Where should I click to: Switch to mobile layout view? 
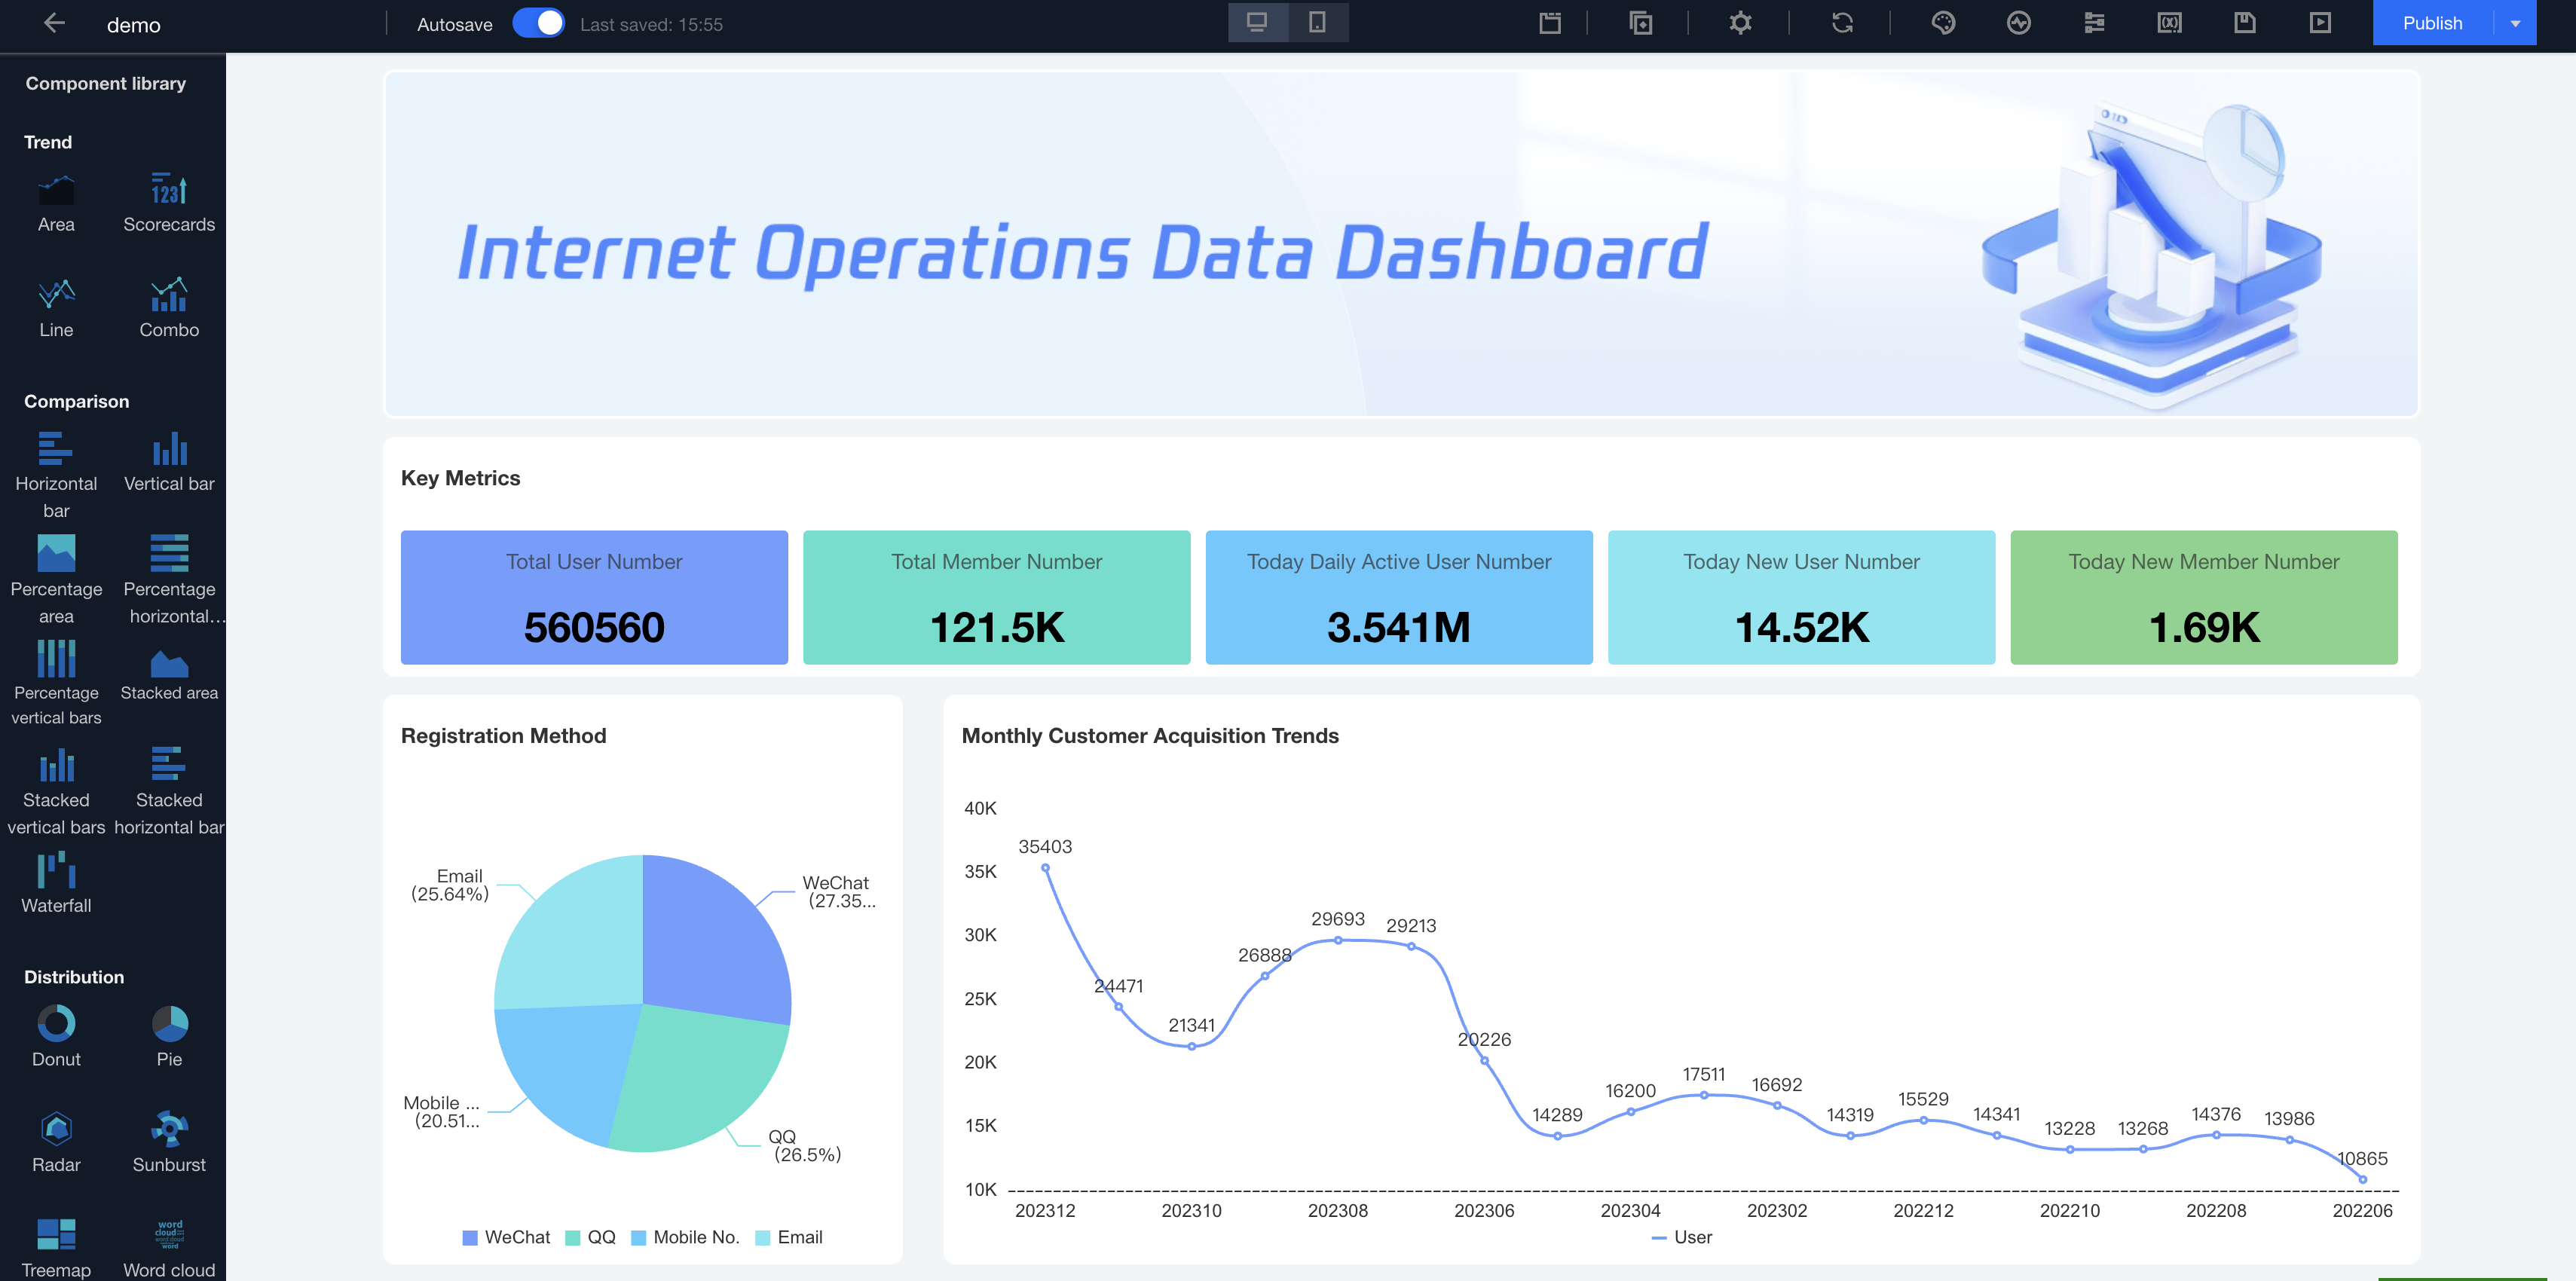(1317, 22)
